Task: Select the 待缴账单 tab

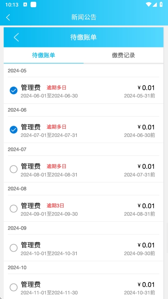Action: pyautogui.click(x=44, y=55)
